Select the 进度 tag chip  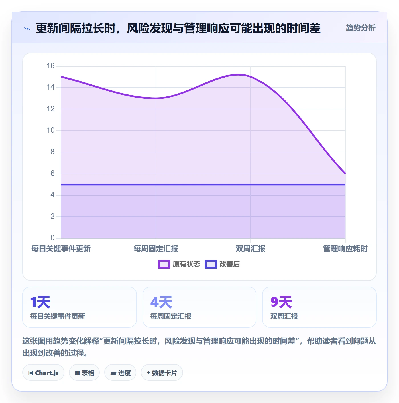pos(120,372)
